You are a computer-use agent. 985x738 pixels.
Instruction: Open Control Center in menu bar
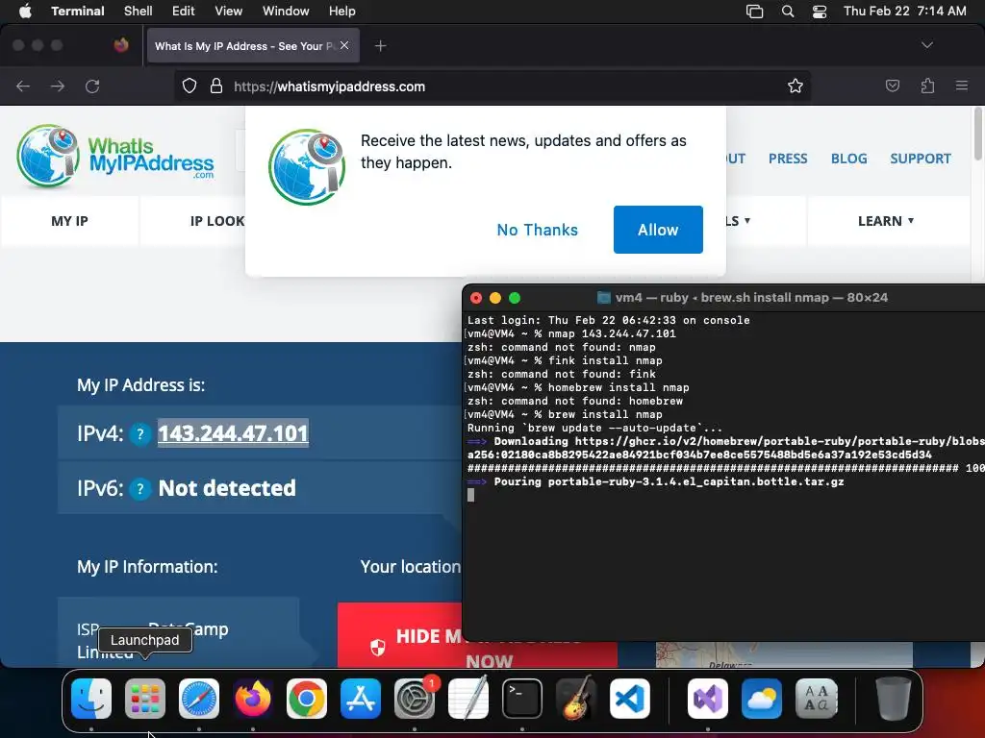[x=820, y=12]
